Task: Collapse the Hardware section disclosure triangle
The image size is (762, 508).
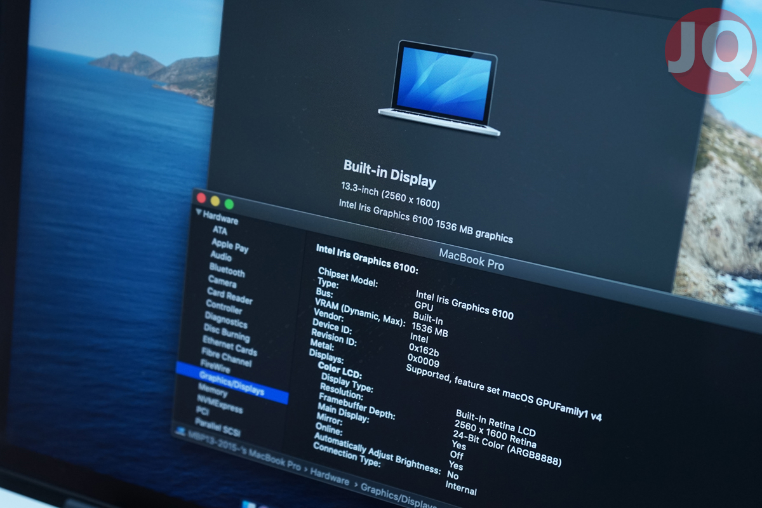Action: point(199,213)
